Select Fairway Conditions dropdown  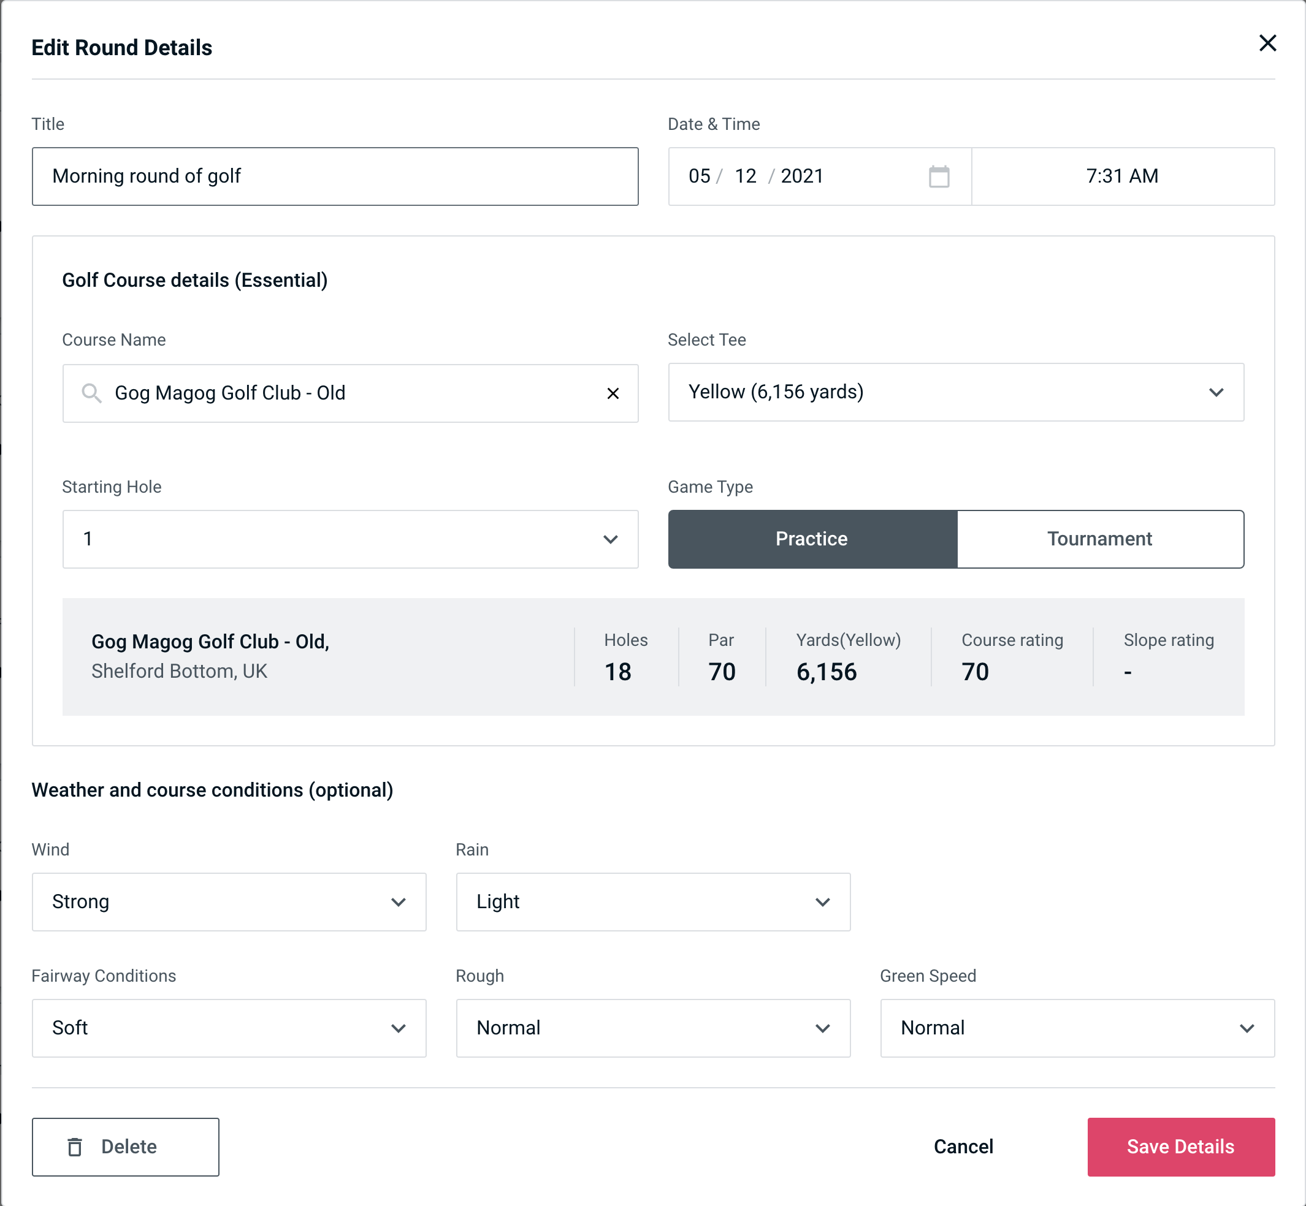click(x=227, y=1028)
